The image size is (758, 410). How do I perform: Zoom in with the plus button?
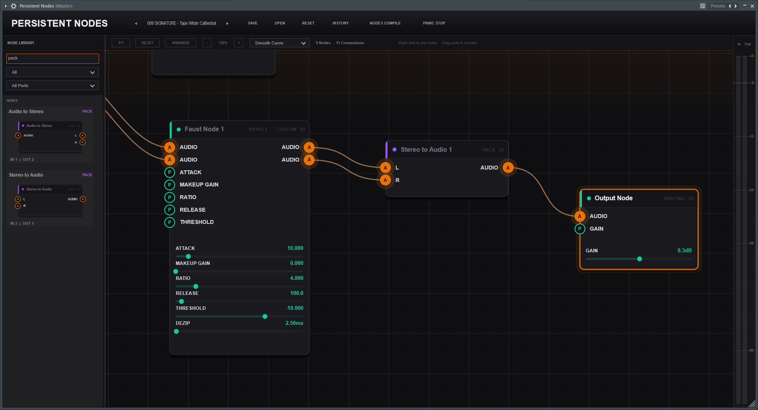click(238, 43)
